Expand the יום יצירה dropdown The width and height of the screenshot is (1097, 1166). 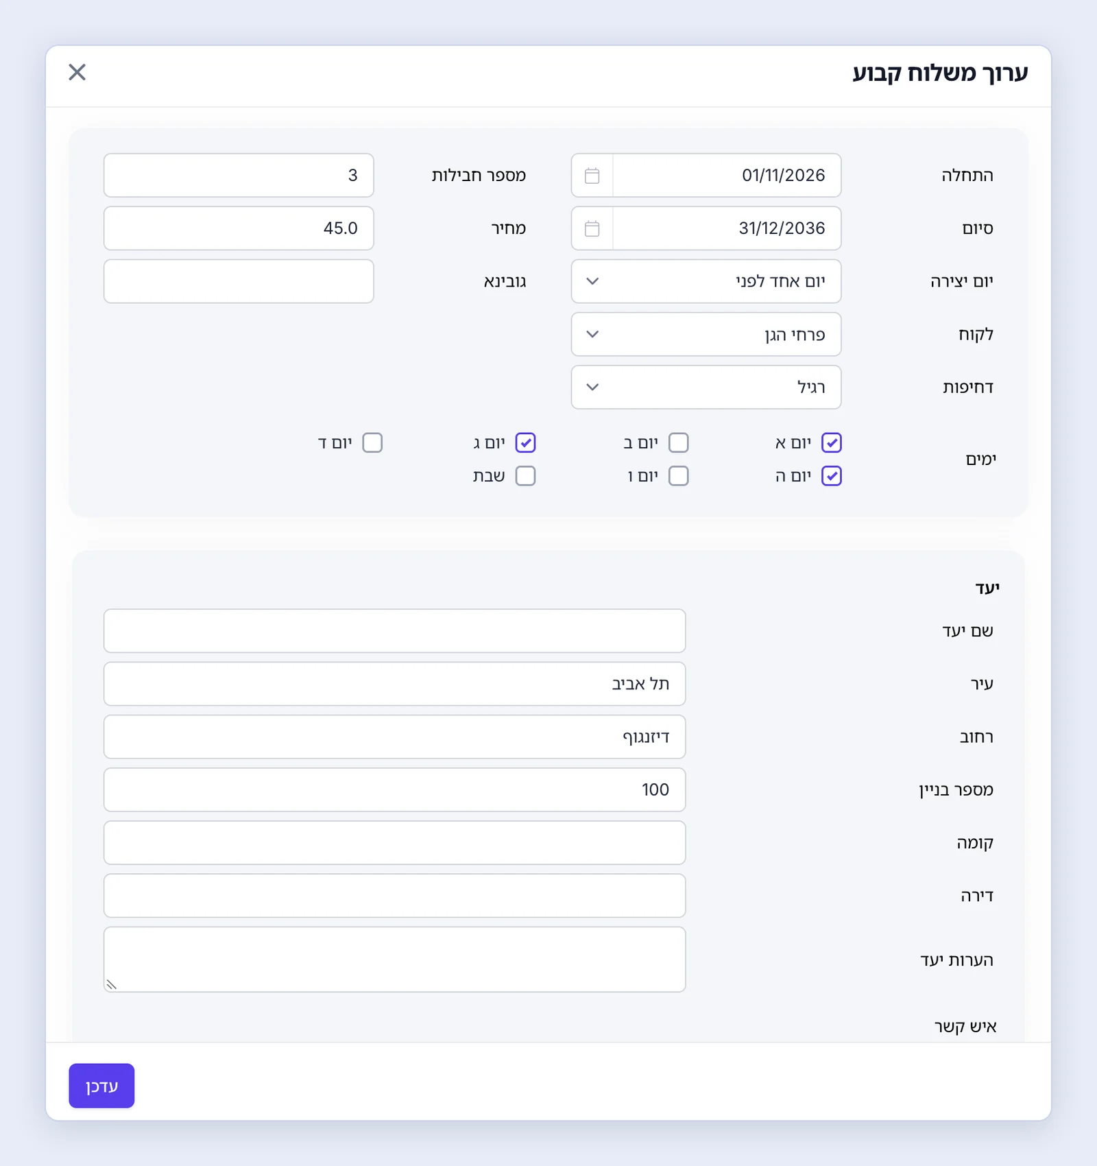coord(706,281)
